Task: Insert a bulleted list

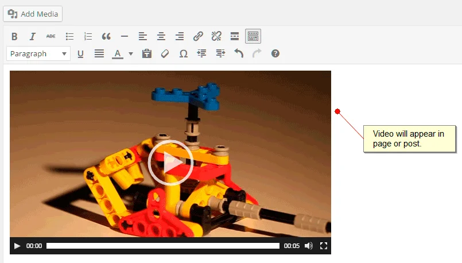Action: [69, 36]
